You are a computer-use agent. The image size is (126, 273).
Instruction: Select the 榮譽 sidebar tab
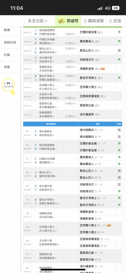click(10, 67)
